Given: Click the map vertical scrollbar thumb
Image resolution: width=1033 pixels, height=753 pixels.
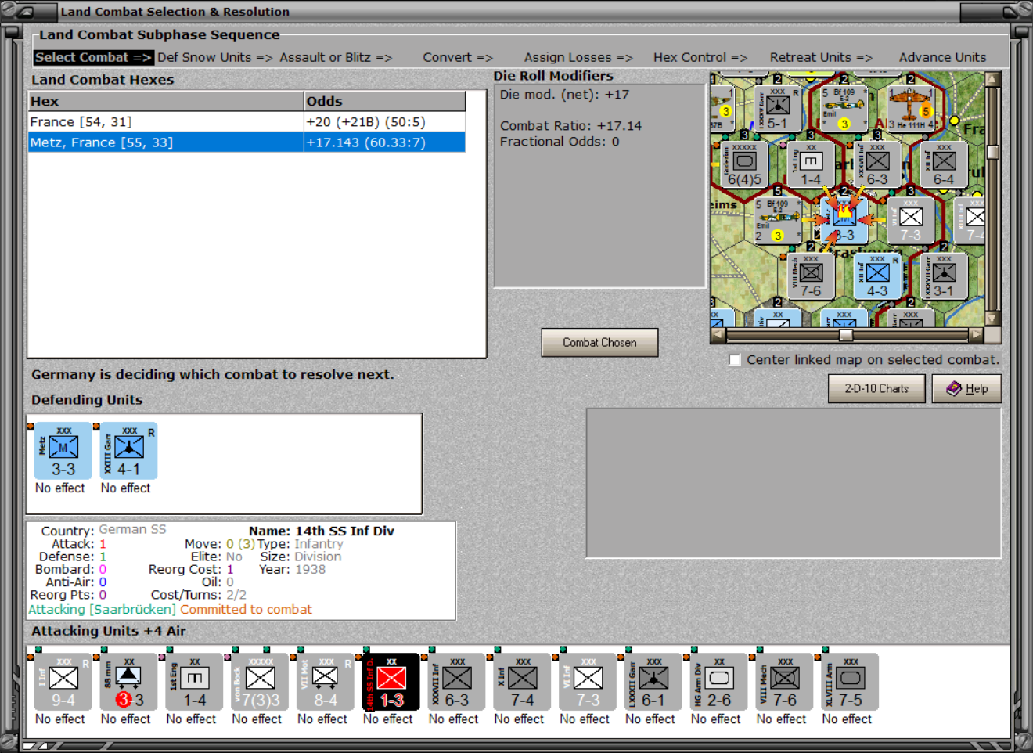Looking at the screenshot, I should click(992, 152).
